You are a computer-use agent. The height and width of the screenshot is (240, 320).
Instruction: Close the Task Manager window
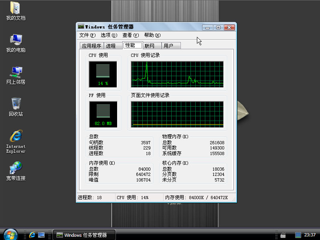(x=229, y=27)
